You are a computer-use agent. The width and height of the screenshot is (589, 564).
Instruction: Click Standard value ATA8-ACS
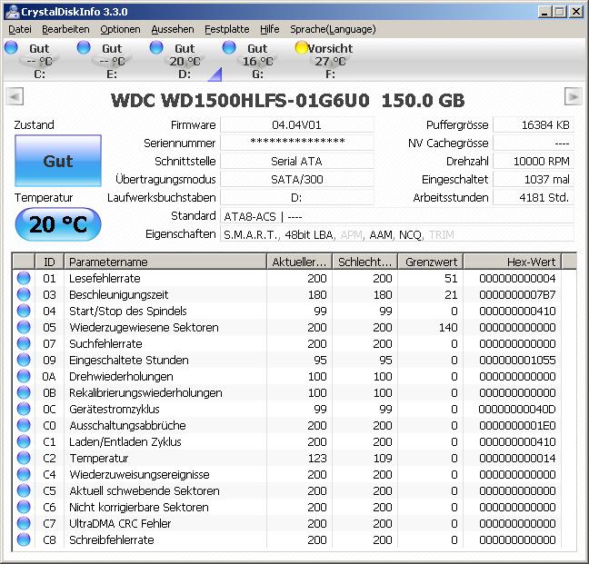(250, 216)
